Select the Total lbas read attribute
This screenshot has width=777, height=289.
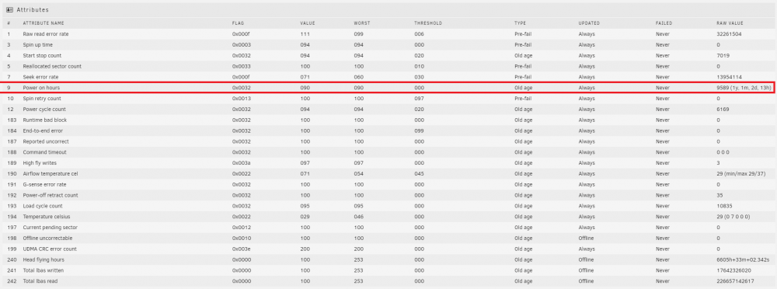click(40, 281)
